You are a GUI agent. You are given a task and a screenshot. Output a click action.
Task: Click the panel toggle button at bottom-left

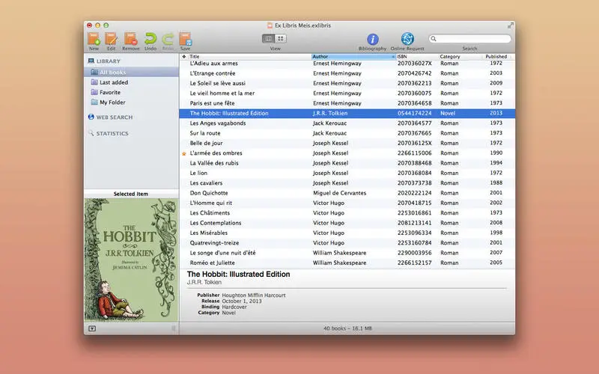point(92,328)
